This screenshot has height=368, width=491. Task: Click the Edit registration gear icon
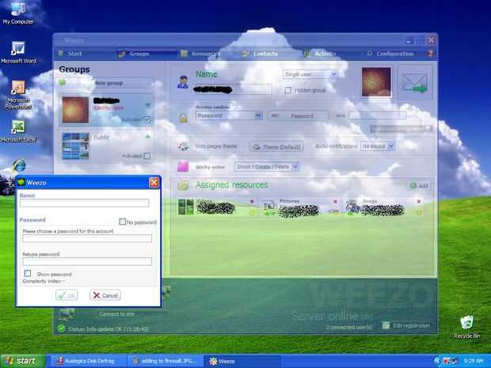[x=386, y=325]
